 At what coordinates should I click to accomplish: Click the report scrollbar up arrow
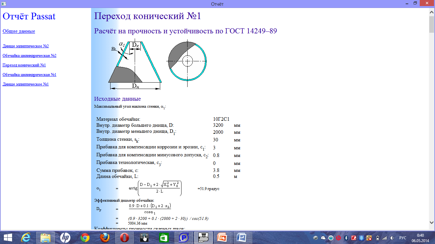point(431,12)
